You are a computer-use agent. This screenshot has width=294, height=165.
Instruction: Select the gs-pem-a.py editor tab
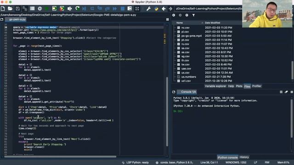point(17,19)
